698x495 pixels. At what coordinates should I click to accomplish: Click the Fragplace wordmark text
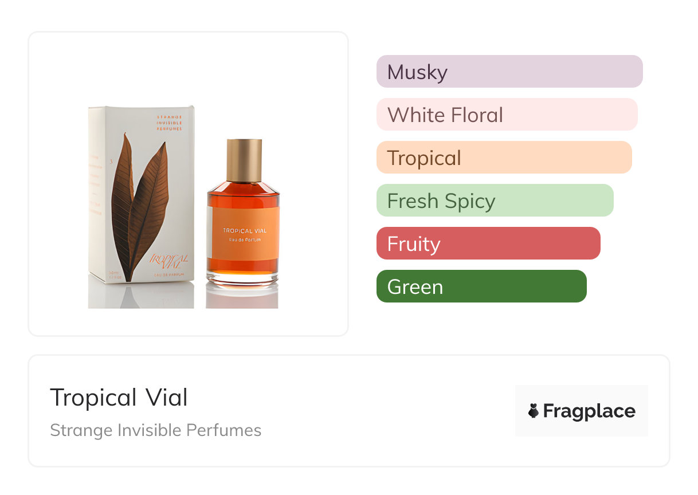(589, 411)
